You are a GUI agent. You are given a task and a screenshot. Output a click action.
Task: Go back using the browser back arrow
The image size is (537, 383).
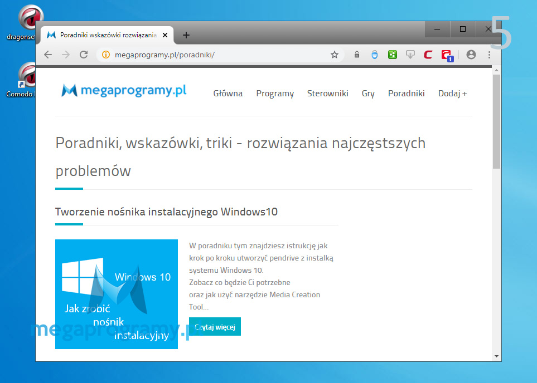point(48,55)
